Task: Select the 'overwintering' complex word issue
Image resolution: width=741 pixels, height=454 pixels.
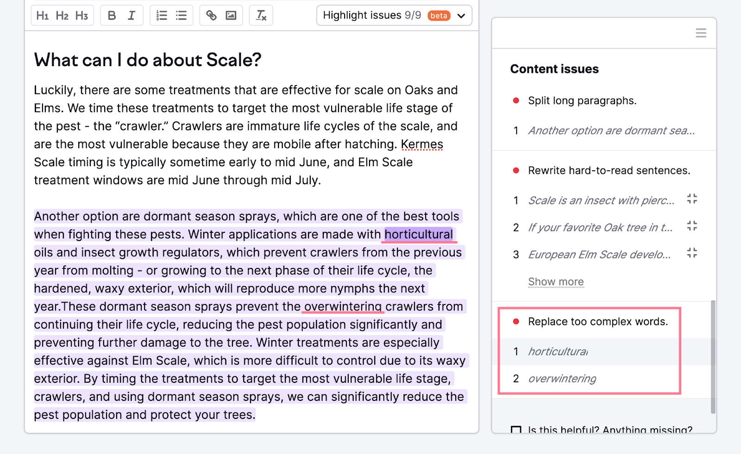Action: 601,379
